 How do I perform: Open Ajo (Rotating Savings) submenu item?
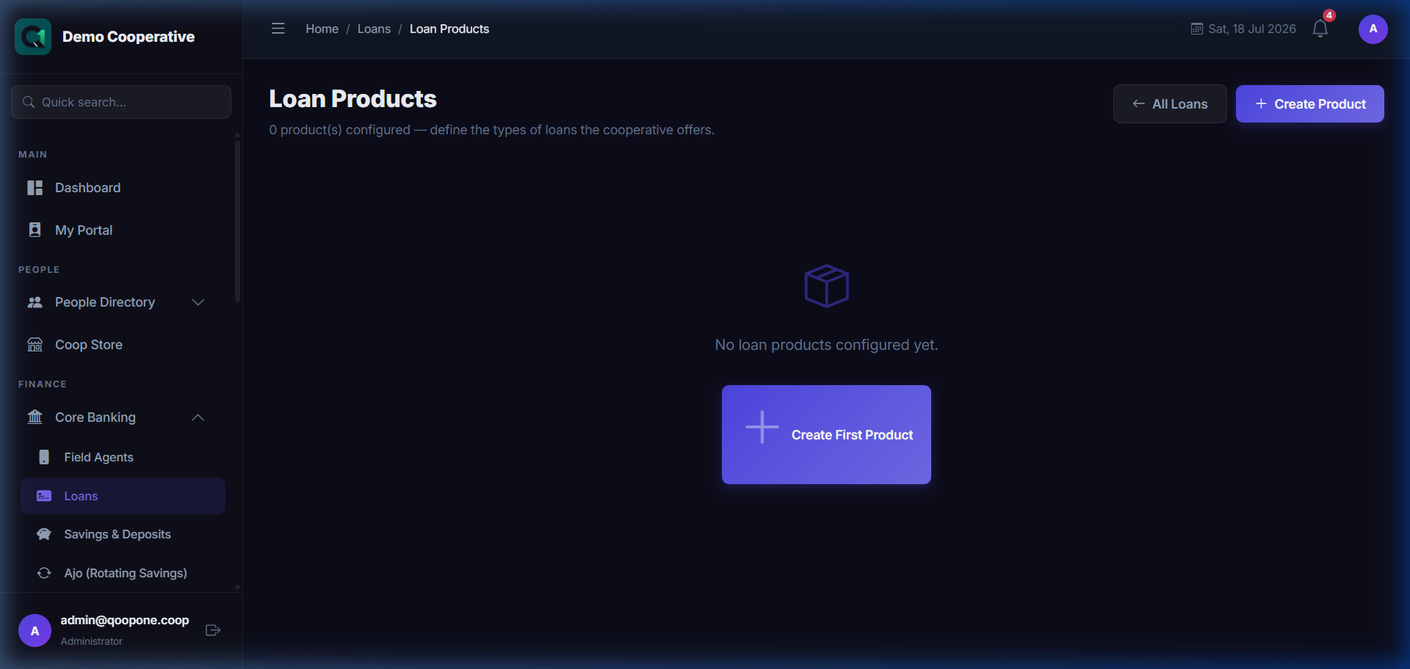coord(123,573)
